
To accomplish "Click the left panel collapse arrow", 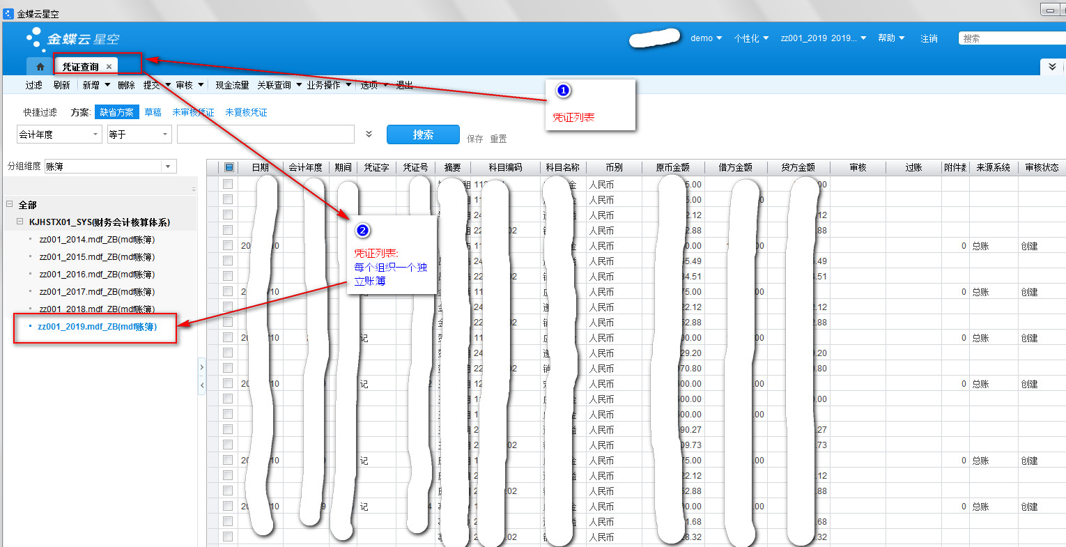I will pos(202,385).
